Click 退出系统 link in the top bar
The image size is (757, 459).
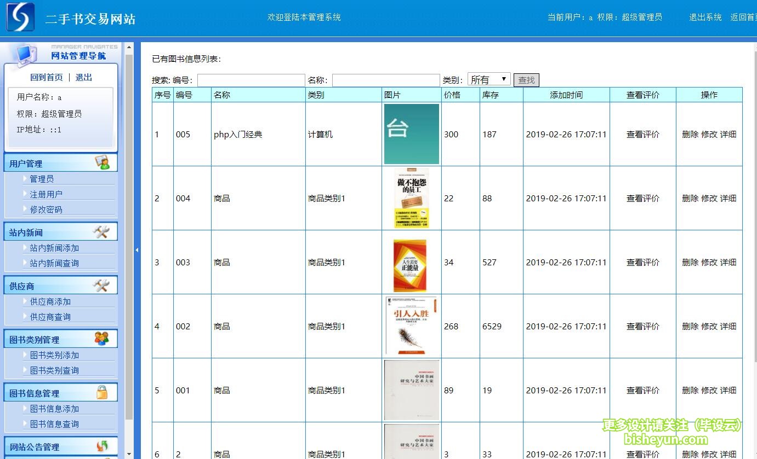pos(705,18)
